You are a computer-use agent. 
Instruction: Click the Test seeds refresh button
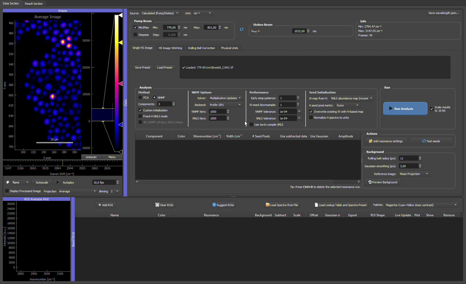click(431, 141)
